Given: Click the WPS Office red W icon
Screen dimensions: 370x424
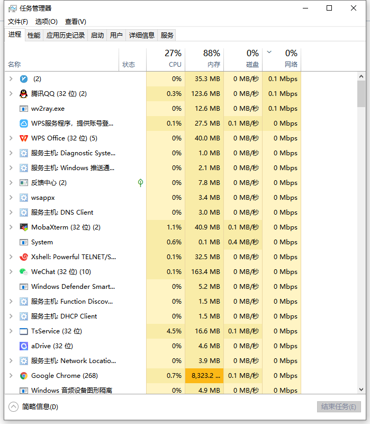Looking at the screenshot, I should click(24, 138).
